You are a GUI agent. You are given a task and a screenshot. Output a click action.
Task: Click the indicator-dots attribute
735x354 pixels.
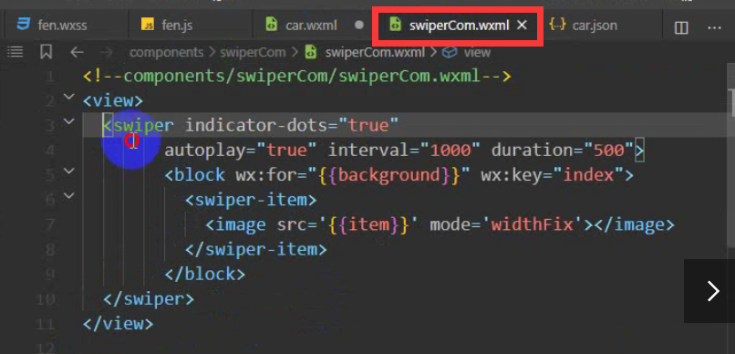[256, 126]
